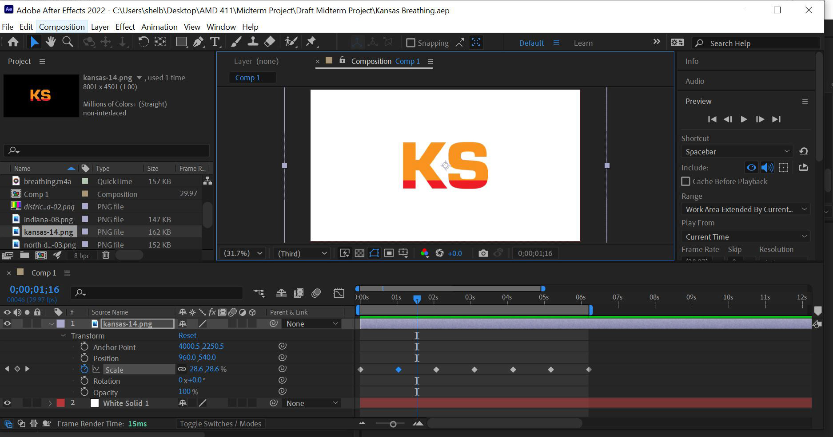Viewport: 833px width, 437px height.
Task: Select the Rectangle shape tool
Action: click(181, 42)
